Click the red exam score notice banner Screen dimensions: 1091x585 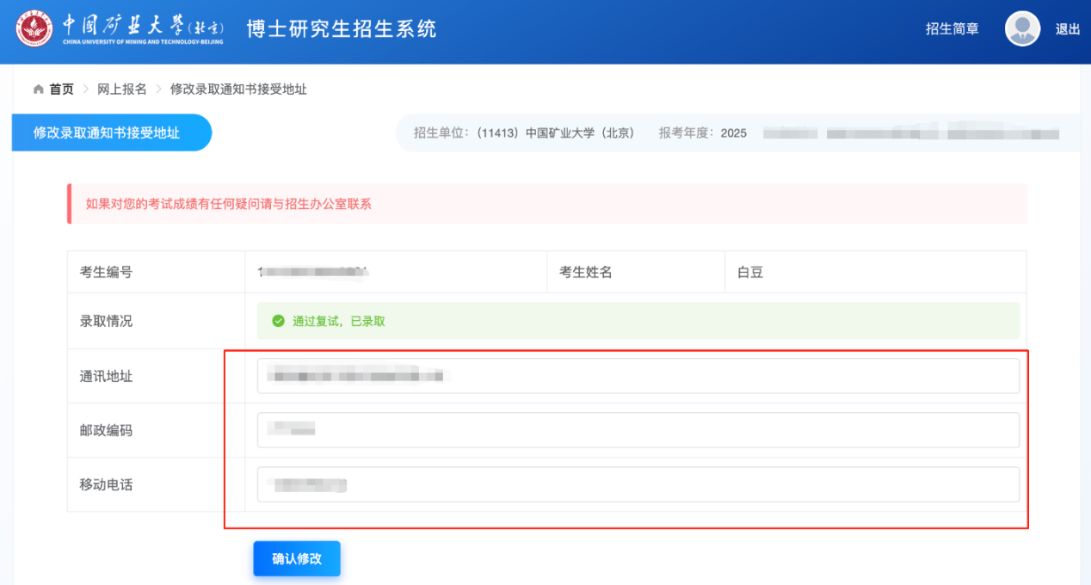pos(546,204)
